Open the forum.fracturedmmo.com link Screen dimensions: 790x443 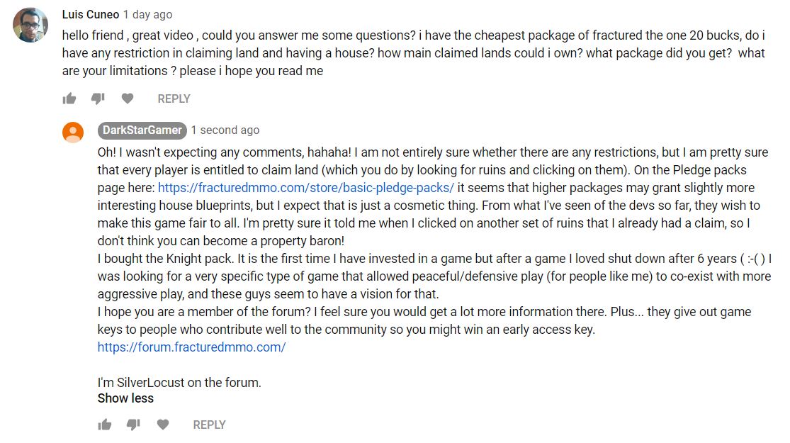pos(191,347)
